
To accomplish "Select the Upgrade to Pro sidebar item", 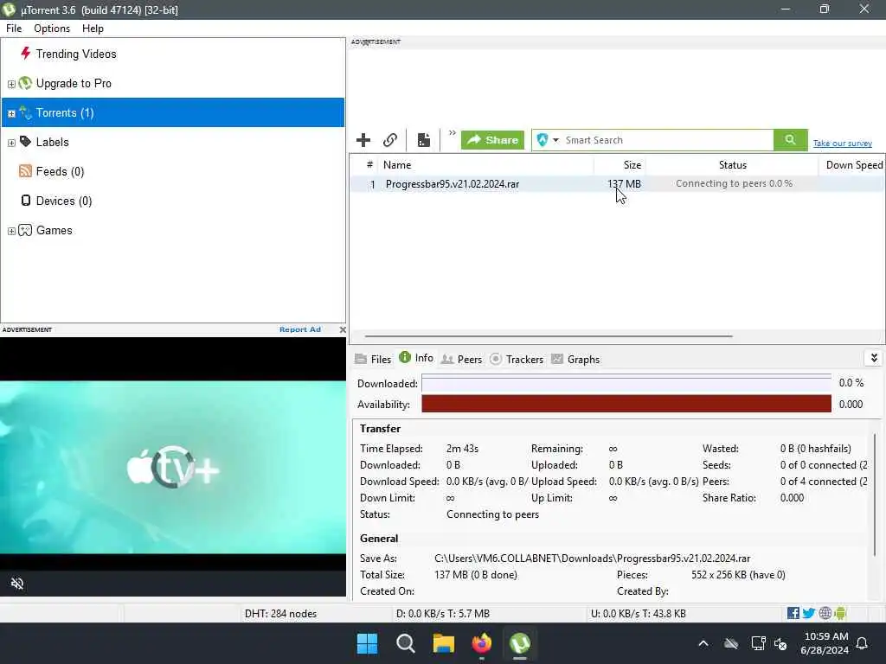I will (x=74, y=83).
